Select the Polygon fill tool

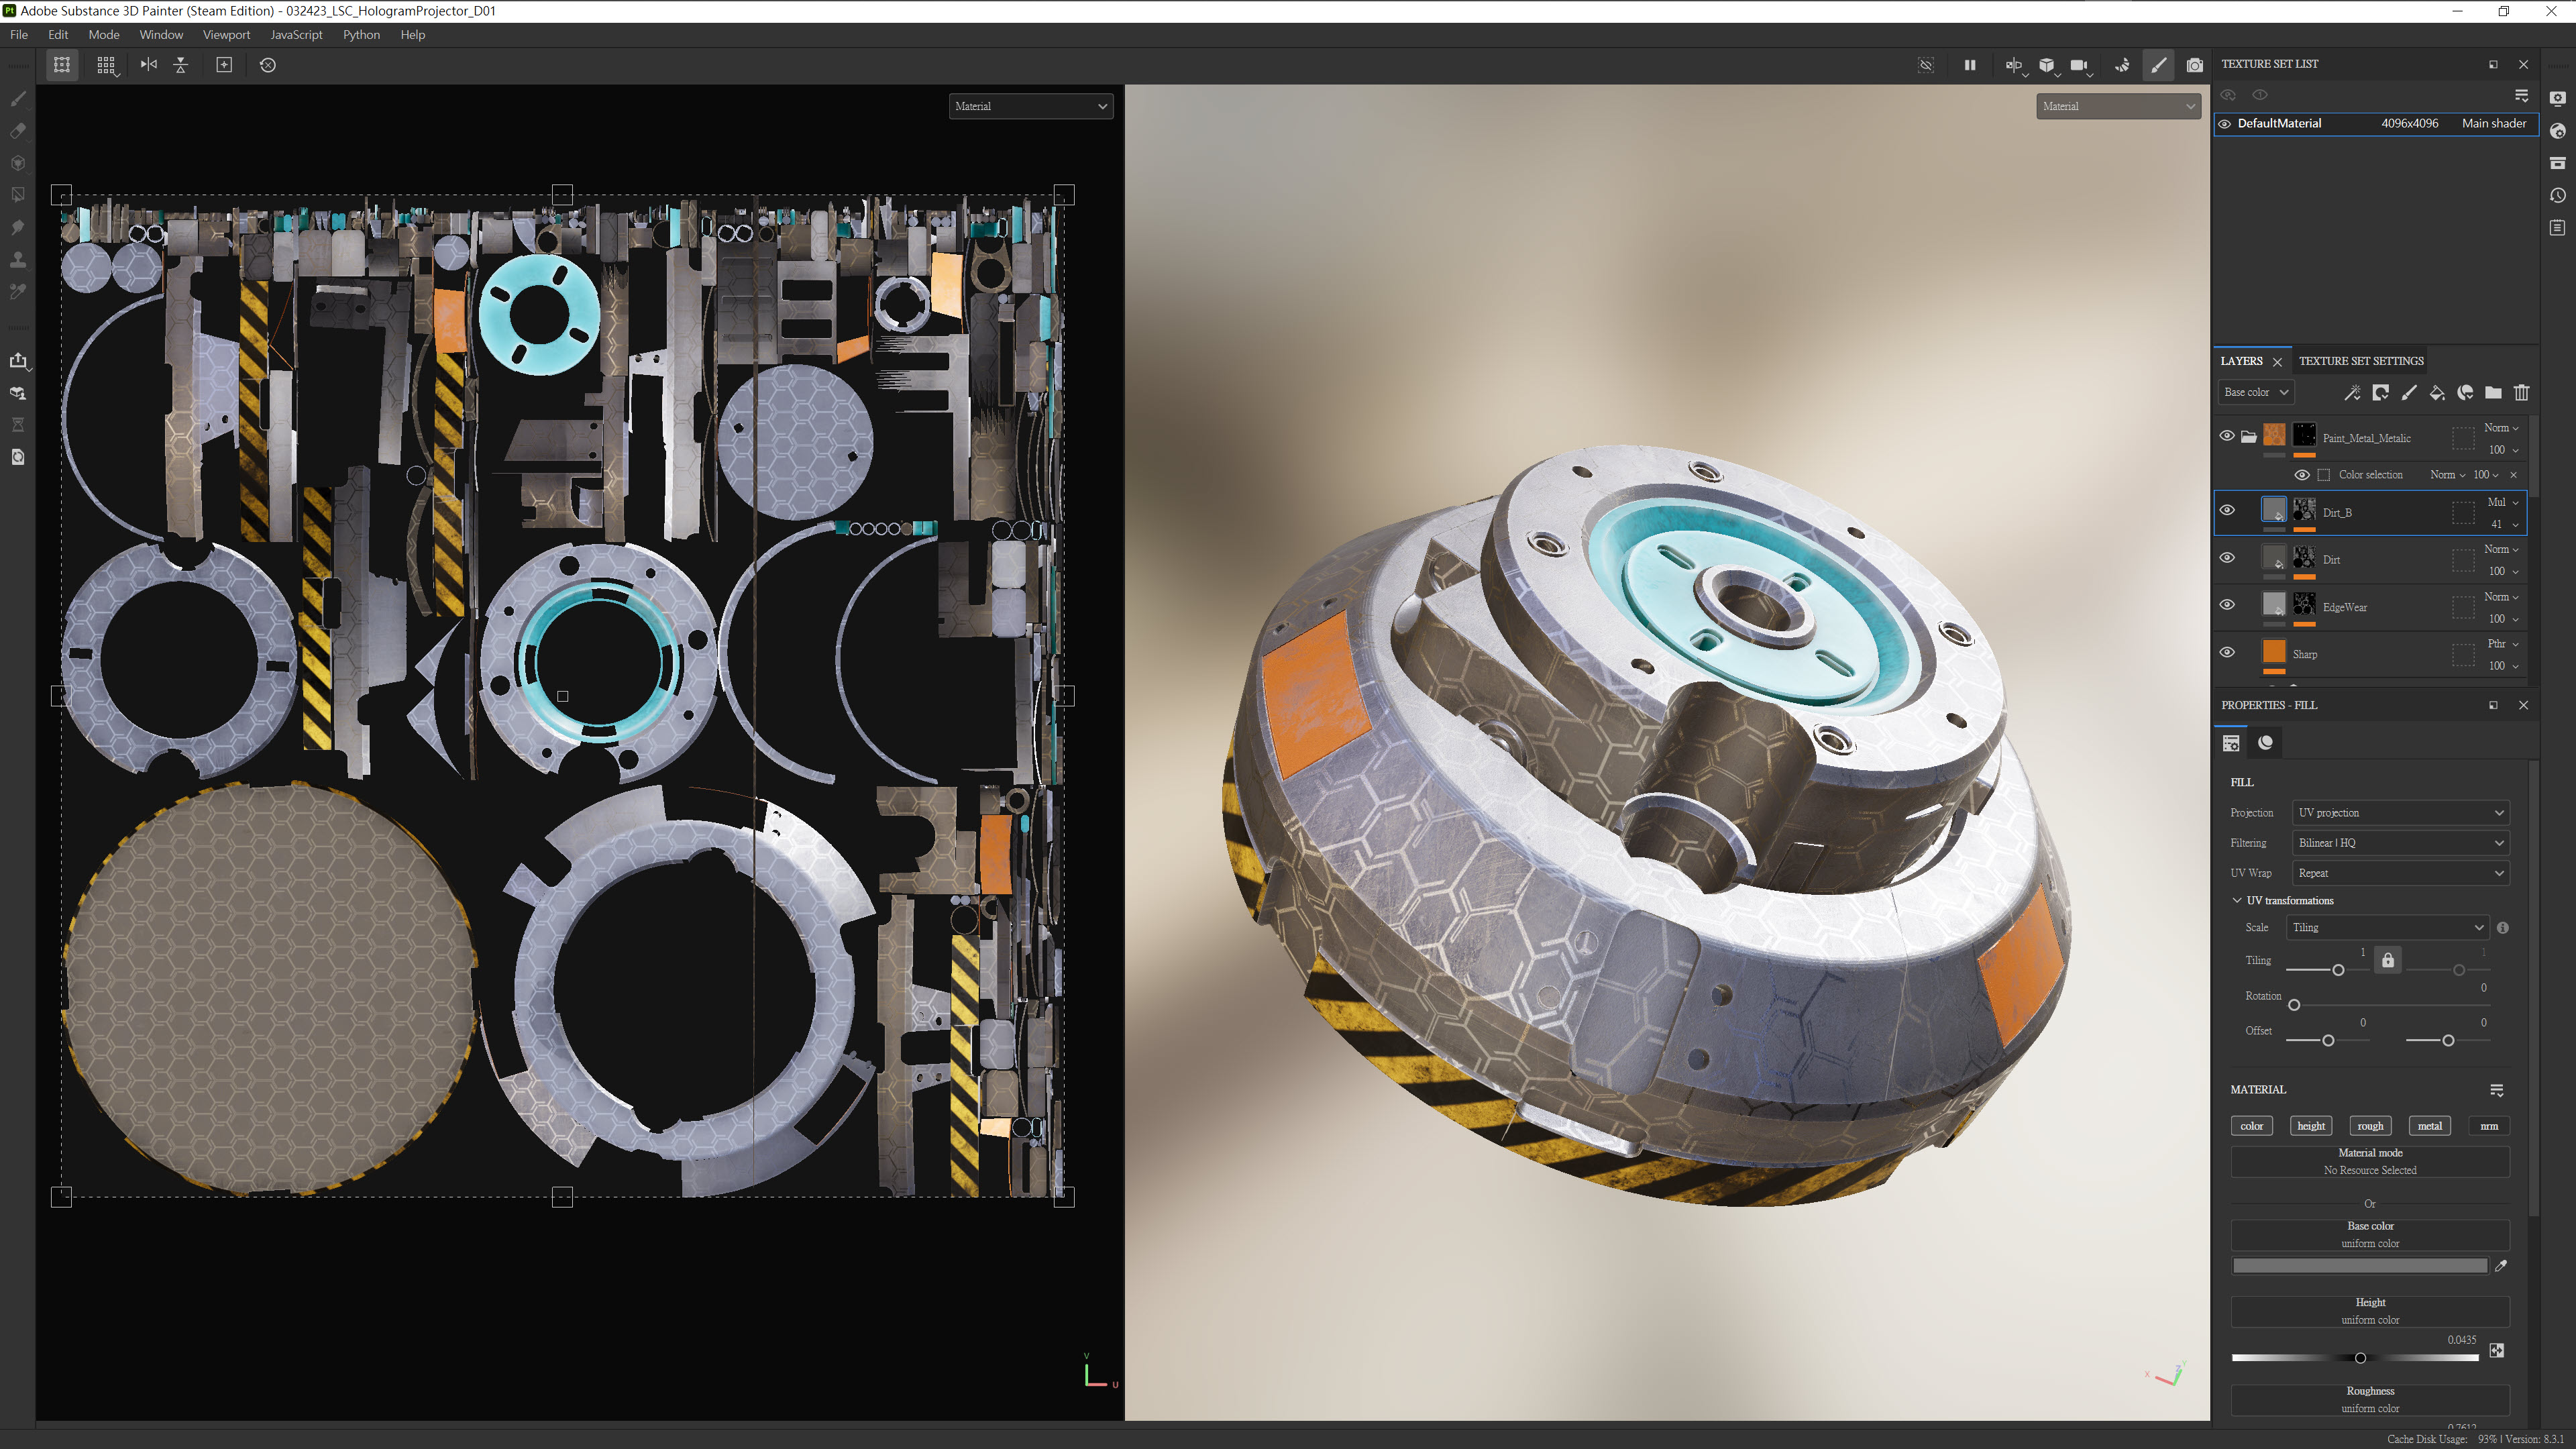coord(18,195)
